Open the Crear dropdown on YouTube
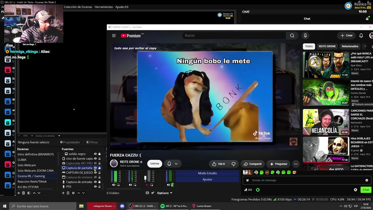373x210 pixels. (x=346, y=36)
